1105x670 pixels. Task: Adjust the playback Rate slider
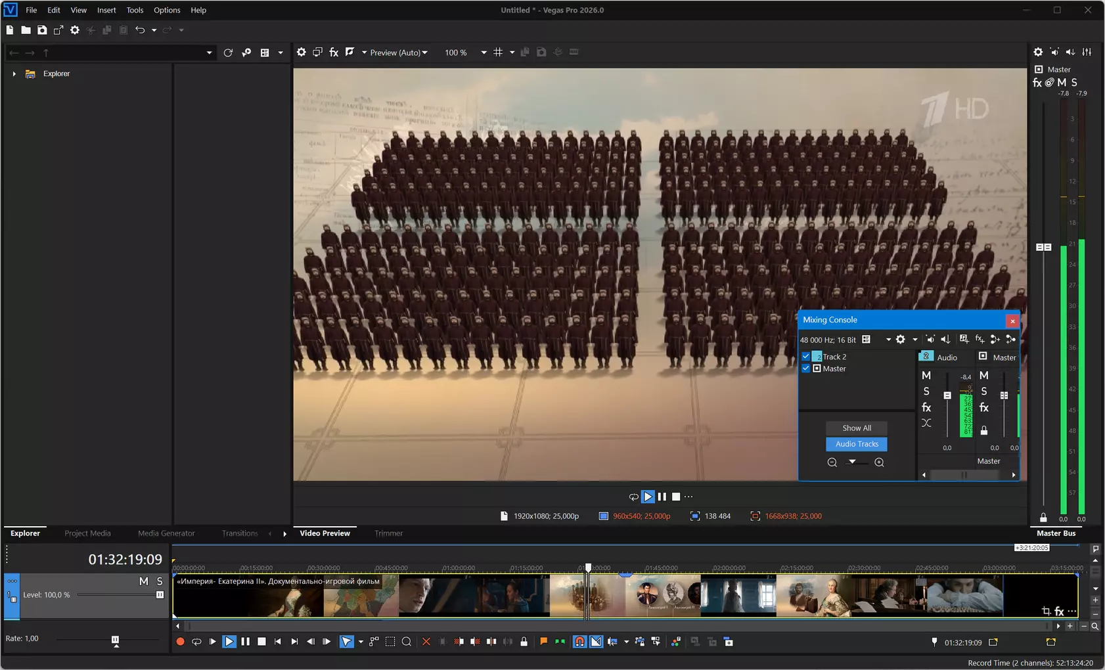click(x=115, y=639)
